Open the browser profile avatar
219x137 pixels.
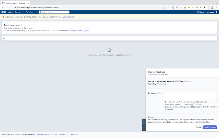212,8
